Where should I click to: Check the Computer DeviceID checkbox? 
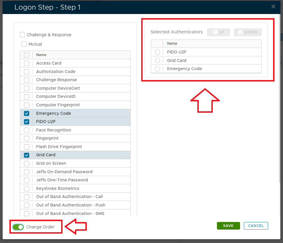pyautogui.click(x=27, y=97)
